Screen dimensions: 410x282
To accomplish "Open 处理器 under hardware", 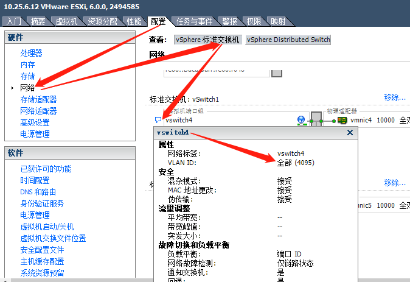I will coord(31,53).
